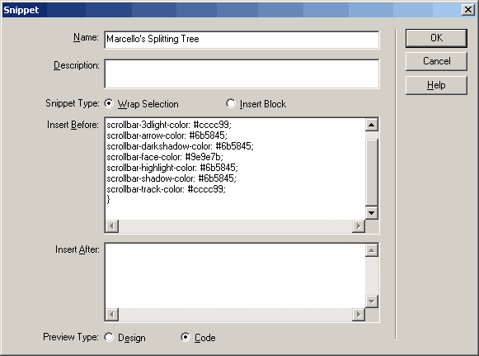This screenshot has width=479, height=356.
Task: Click the closing brace in Insert Before
Action: 108,200
